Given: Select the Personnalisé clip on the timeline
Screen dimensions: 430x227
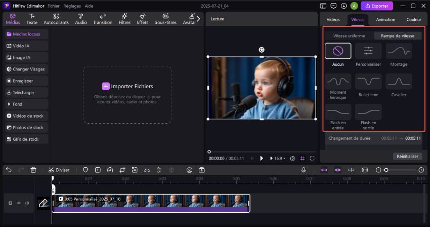Looking at the screenshot, I should [x=151, y=203].
